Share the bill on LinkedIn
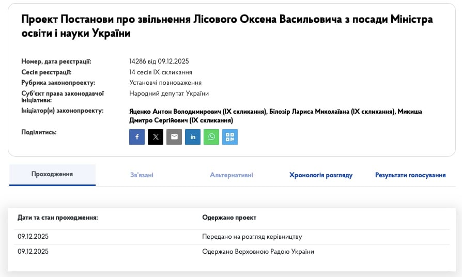The width and height of the screenshot is (462, 277). [193, 137]
